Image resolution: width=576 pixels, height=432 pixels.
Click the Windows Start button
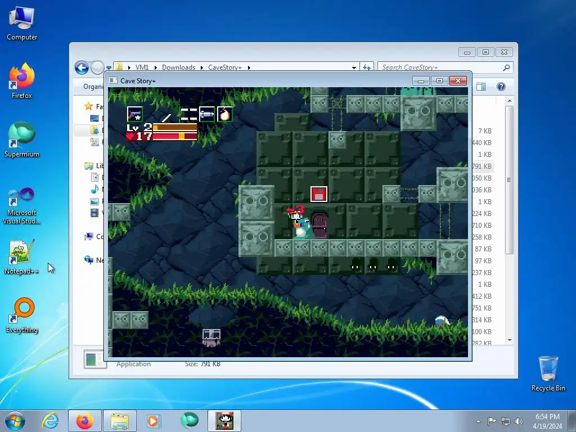click(15, 421)
